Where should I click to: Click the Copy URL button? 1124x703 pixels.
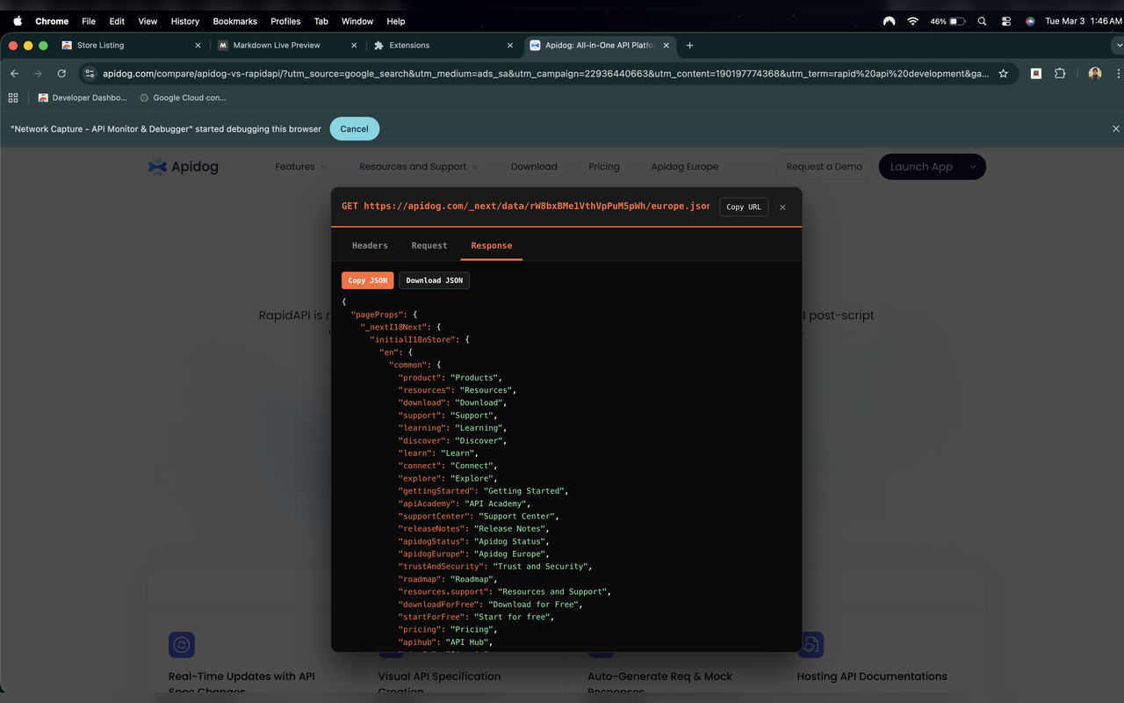(x=744, y=207)
